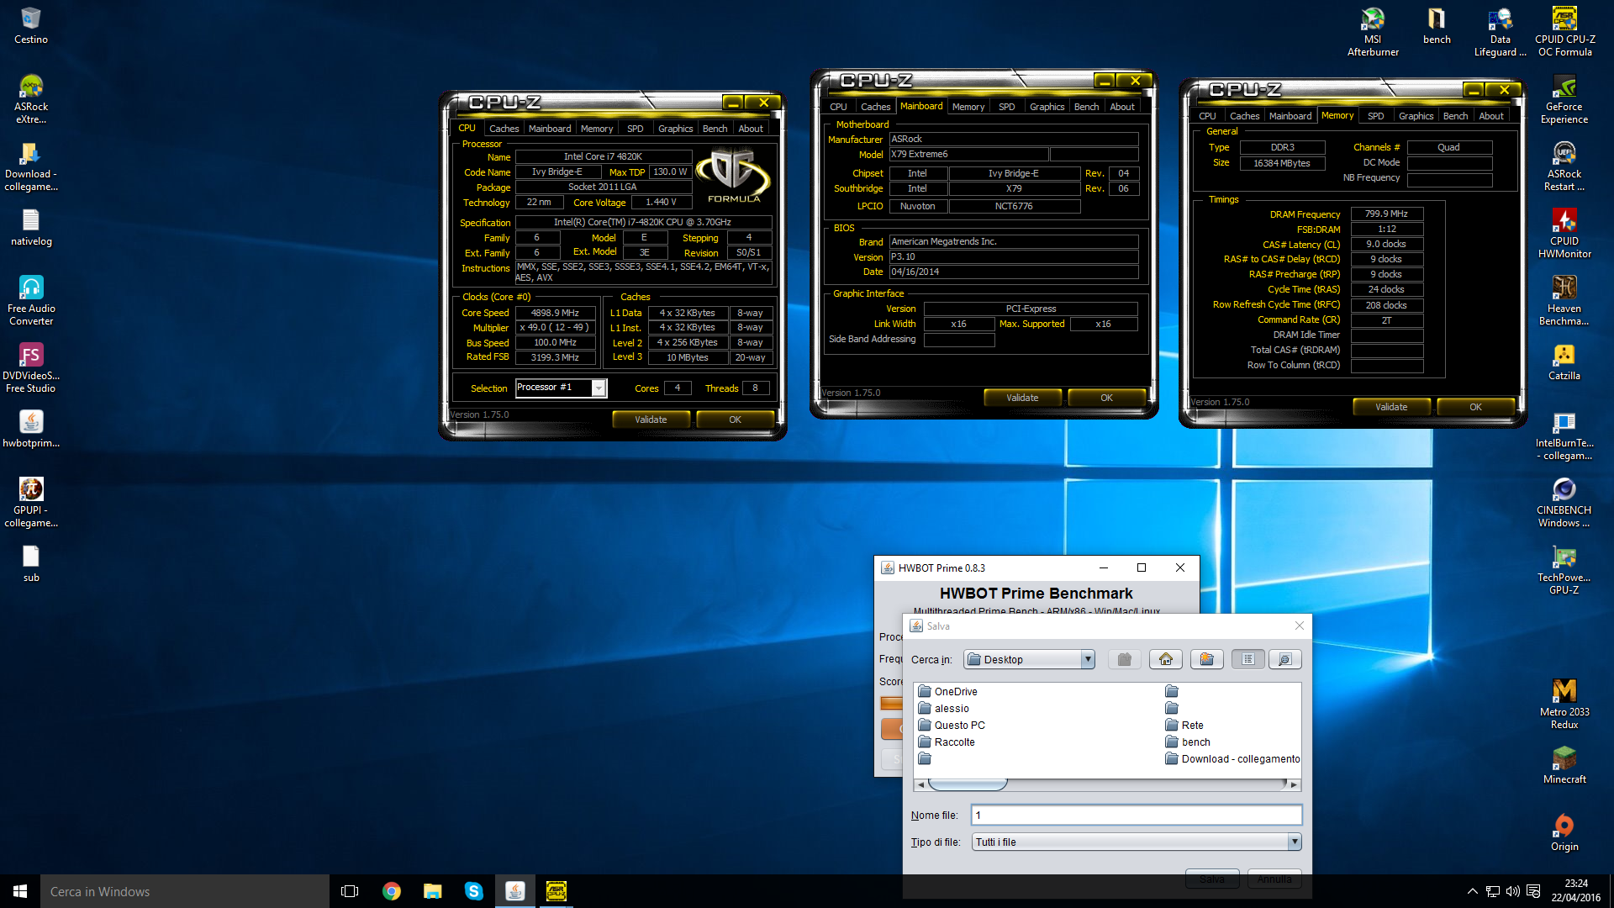Toggle details view in Salva dialog
Viewport: 1614px width, 908px height.
1284,659
